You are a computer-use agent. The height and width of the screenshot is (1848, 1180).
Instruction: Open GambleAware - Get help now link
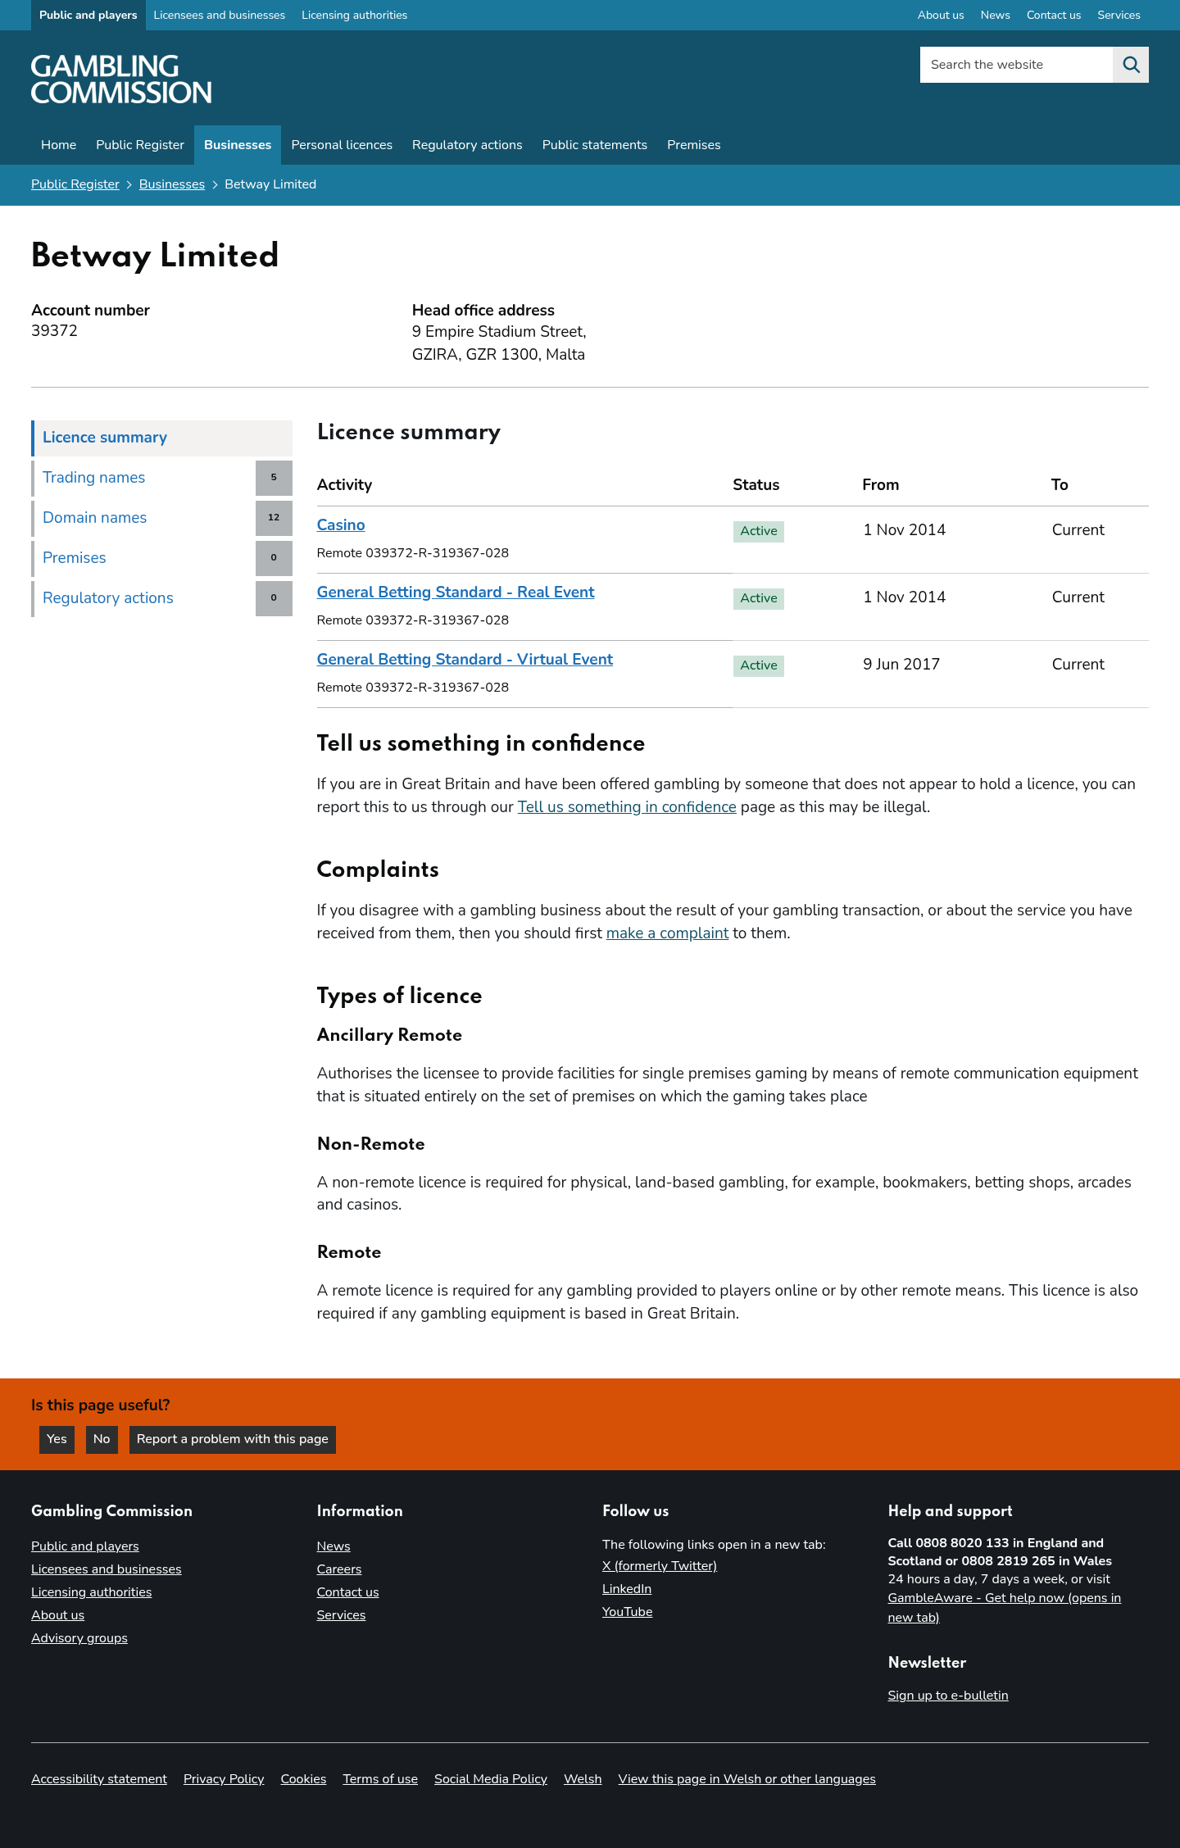tap(1004, 1608)
